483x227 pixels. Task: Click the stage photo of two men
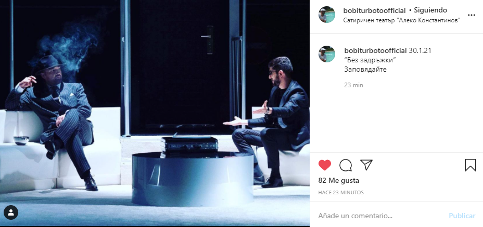point(155,113)
